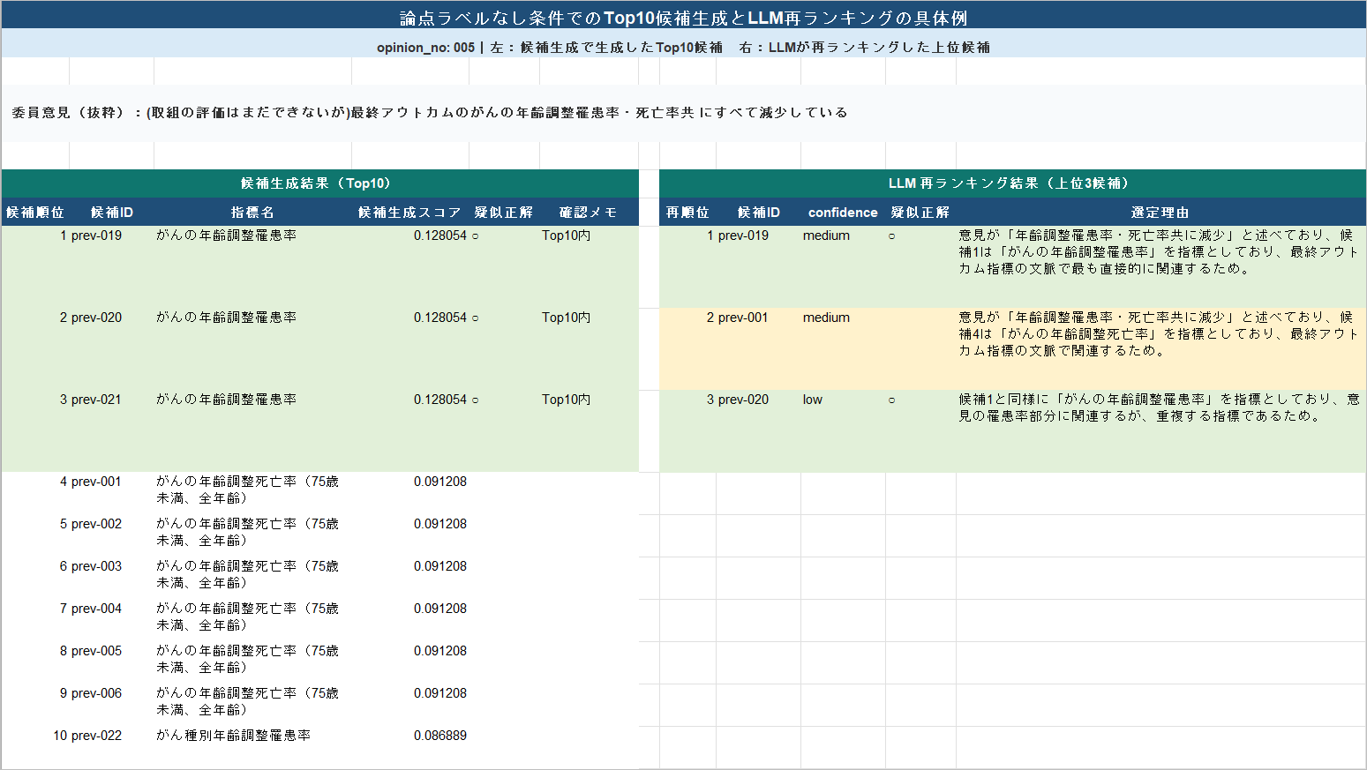The width and height of the screenshot is (1367, 770).
Task: Click 疑似正解 header in the LLM reranking table
Action: coord(920,213)
